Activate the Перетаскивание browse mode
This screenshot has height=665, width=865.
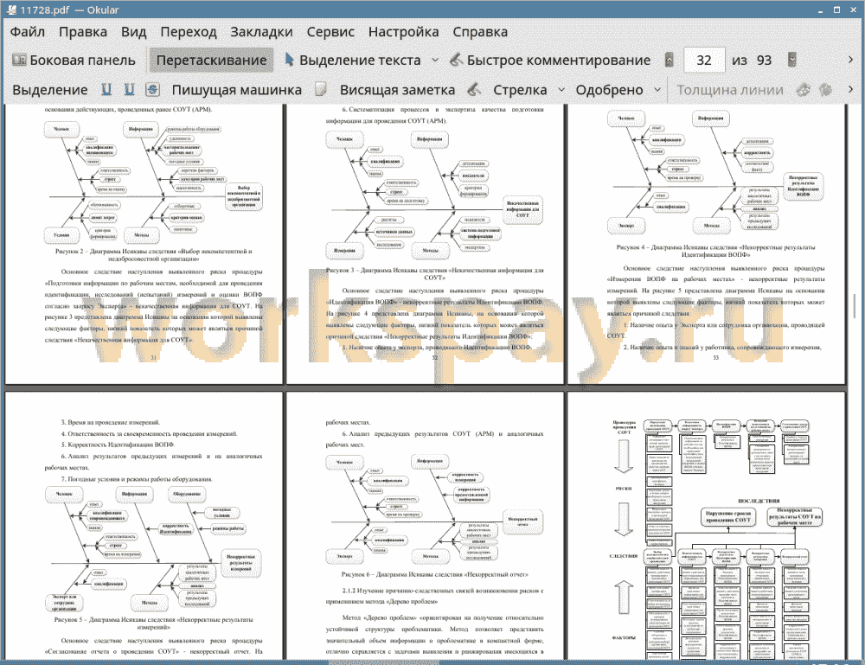pos(211,61)
